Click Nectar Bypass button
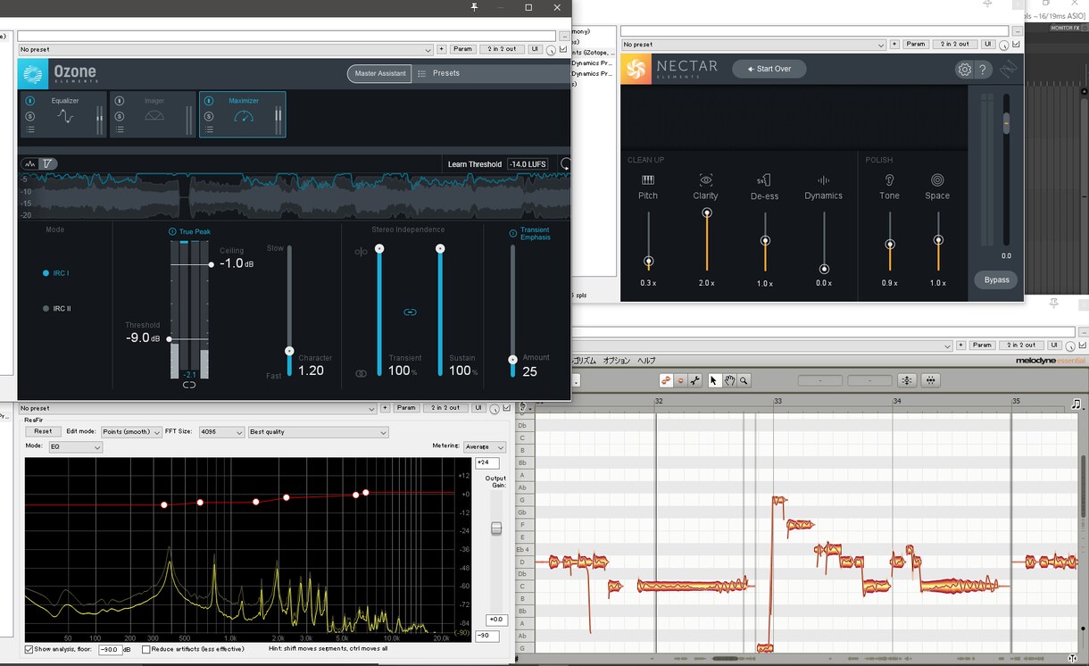1089x666 pixels. (996, 279)
